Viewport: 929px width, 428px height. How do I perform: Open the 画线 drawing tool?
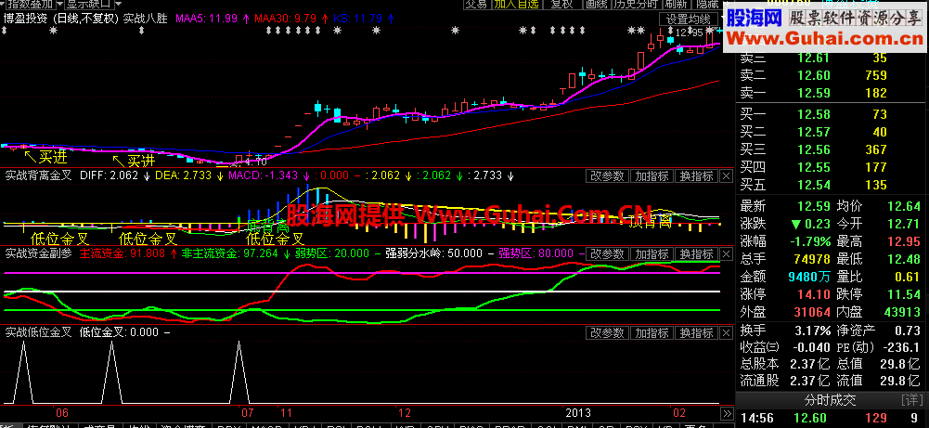(x=597, y=4)
